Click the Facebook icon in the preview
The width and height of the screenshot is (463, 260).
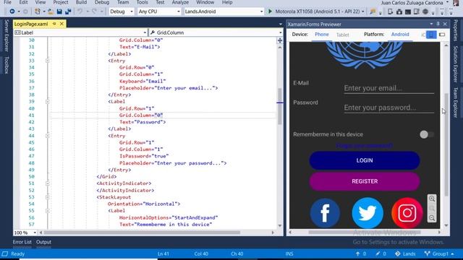point(325,213)
